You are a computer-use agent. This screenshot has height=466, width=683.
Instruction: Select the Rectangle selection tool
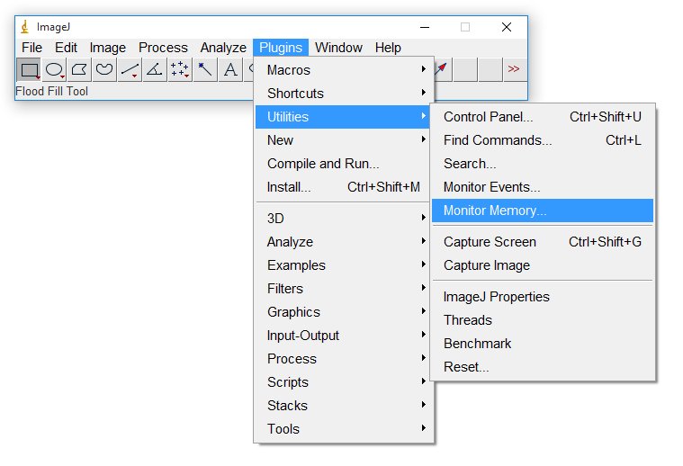pyautogui.click(x=29, y=69)
